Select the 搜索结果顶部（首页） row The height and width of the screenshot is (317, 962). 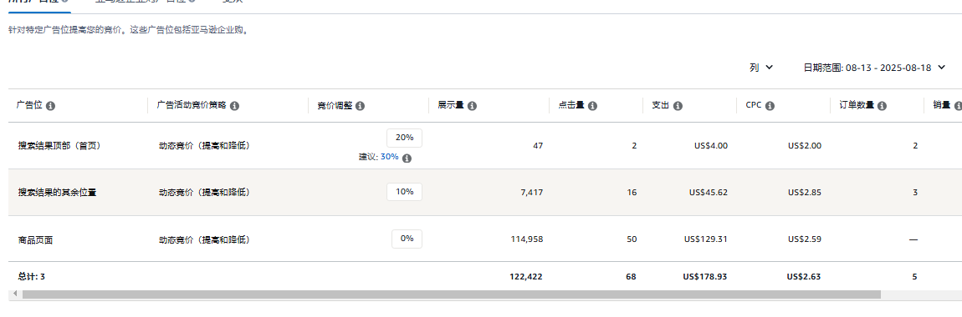click(484, 146)
